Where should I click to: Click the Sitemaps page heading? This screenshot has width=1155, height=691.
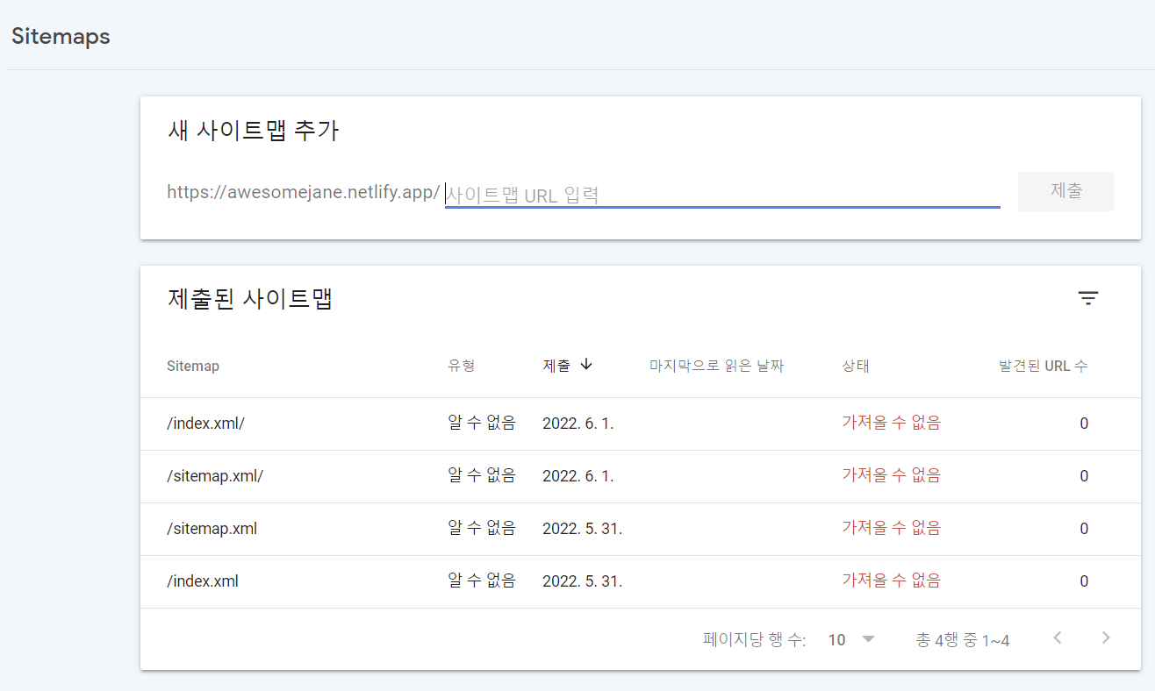(61, 37)
